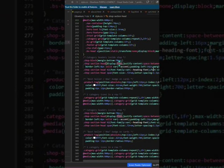The width and height of the screenshot is (224, 168).
Task: Click the .bs-grid grid-template-columns line
Action: 108,42
